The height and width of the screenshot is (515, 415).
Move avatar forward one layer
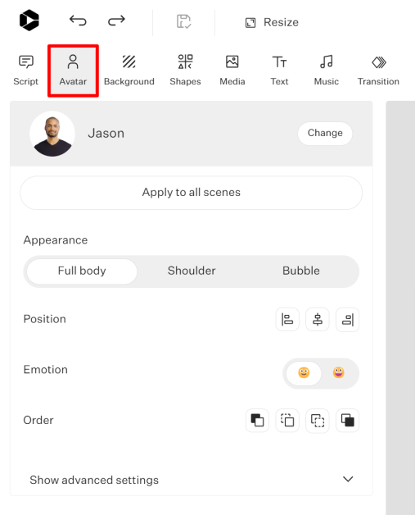tap(287, 421)
